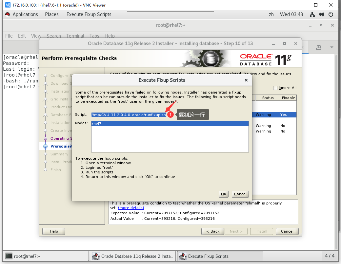The width and height of the screenshot is (341, 264).
Task: Open the network status icon in top panel
Action: pyautogui.click(x=312, y=14)
